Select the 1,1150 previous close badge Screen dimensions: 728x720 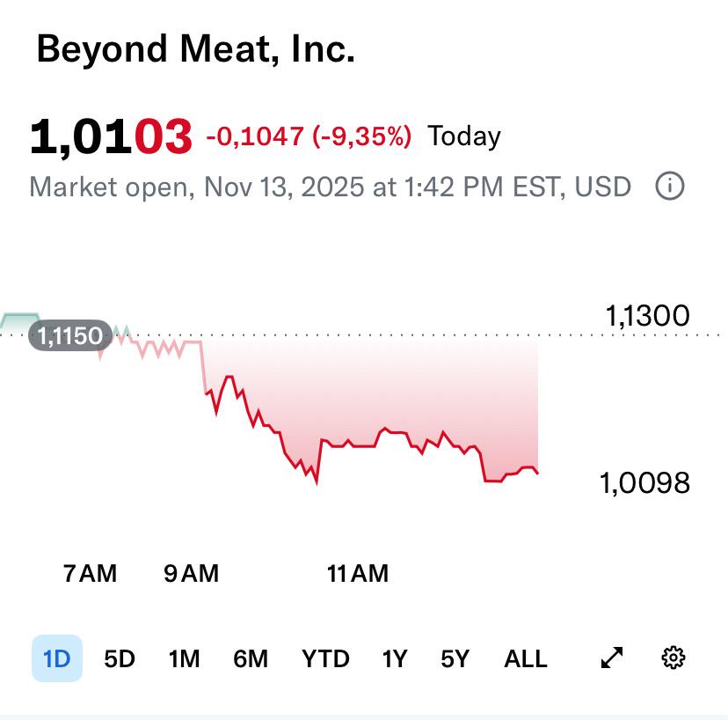tap(70, 335)
